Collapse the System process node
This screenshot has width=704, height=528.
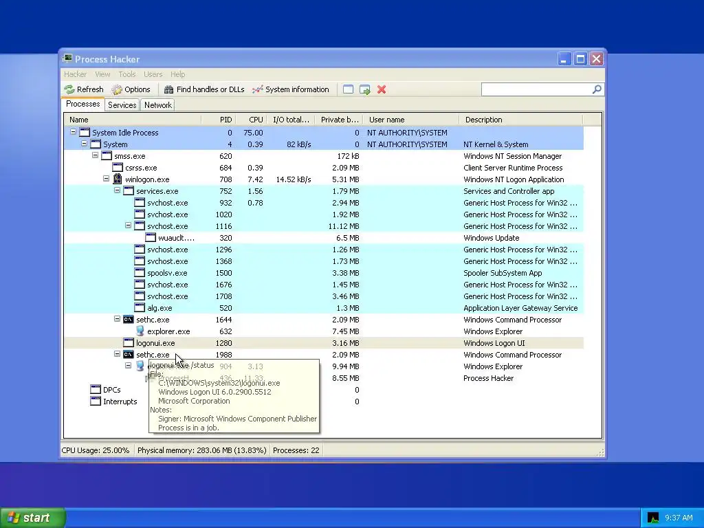point(84,144)
